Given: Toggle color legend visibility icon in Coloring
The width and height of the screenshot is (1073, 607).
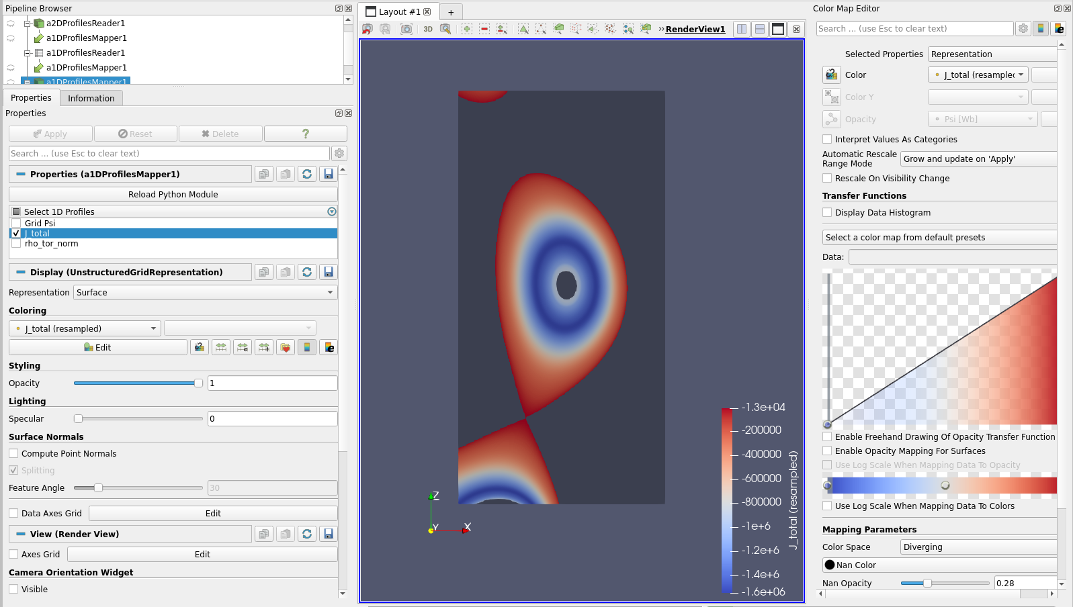Looking at the screenshot, I should tap(307, 347).
